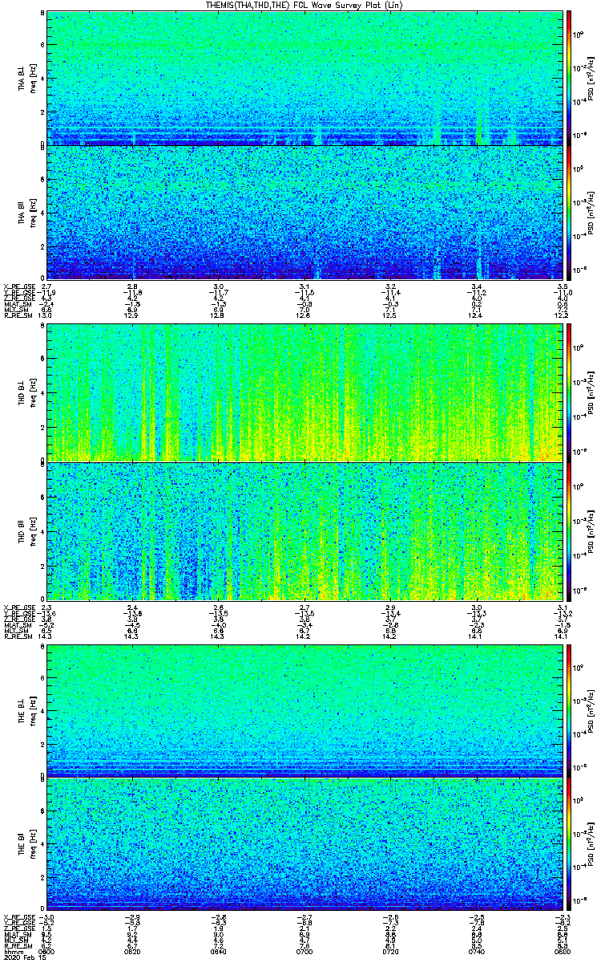Click the PSD color bar beside THE B-parallel
Screen dimensions: 601x963
point(570,846)
